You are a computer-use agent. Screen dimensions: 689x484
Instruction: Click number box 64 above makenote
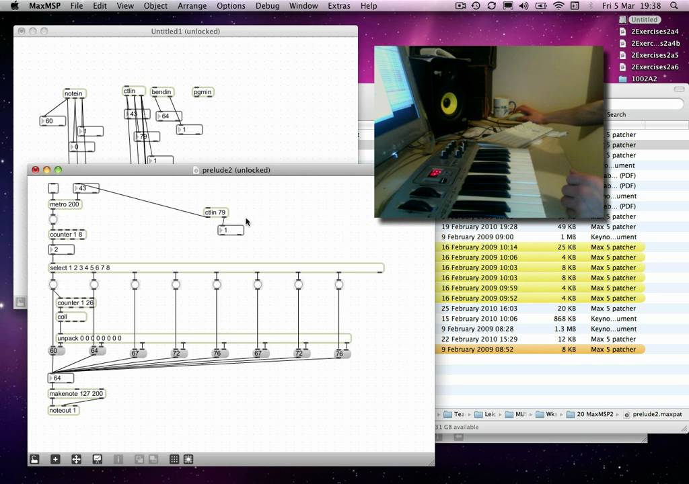click(61, 378)
